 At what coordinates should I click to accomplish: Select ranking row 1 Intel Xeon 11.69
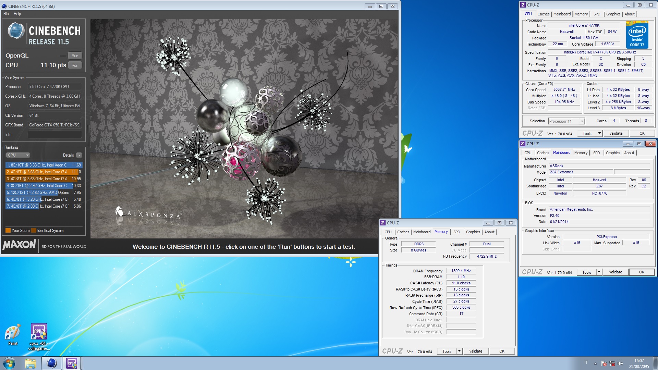(44, 165)
